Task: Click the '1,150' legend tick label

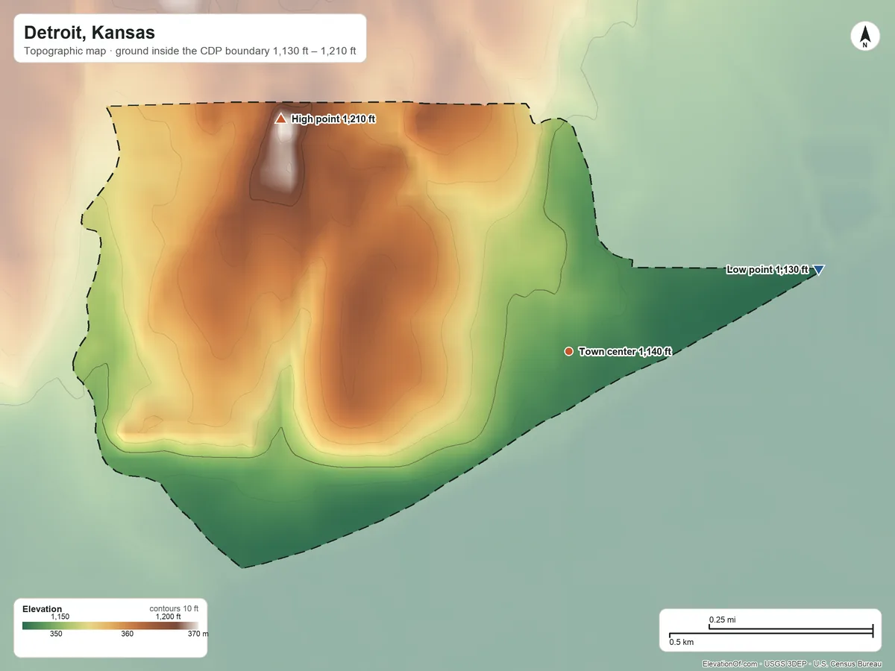Action: pos(60,617)
